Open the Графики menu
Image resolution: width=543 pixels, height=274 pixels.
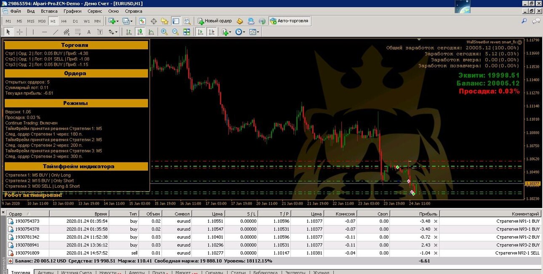(73, 11)
